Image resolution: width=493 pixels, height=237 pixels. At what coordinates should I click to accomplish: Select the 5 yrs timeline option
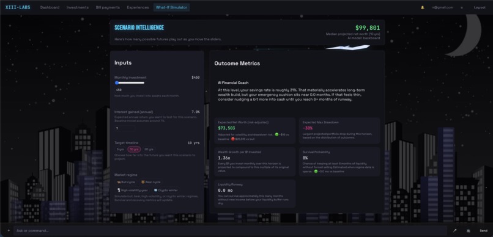(120, 150)
